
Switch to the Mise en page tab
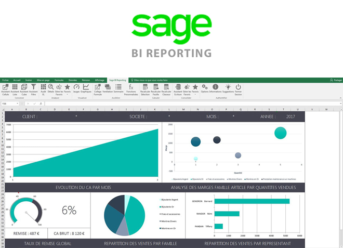click(x=43, y=80)
